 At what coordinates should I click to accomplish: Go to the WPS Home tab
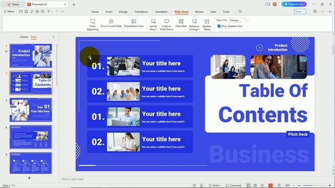[13, 4]
